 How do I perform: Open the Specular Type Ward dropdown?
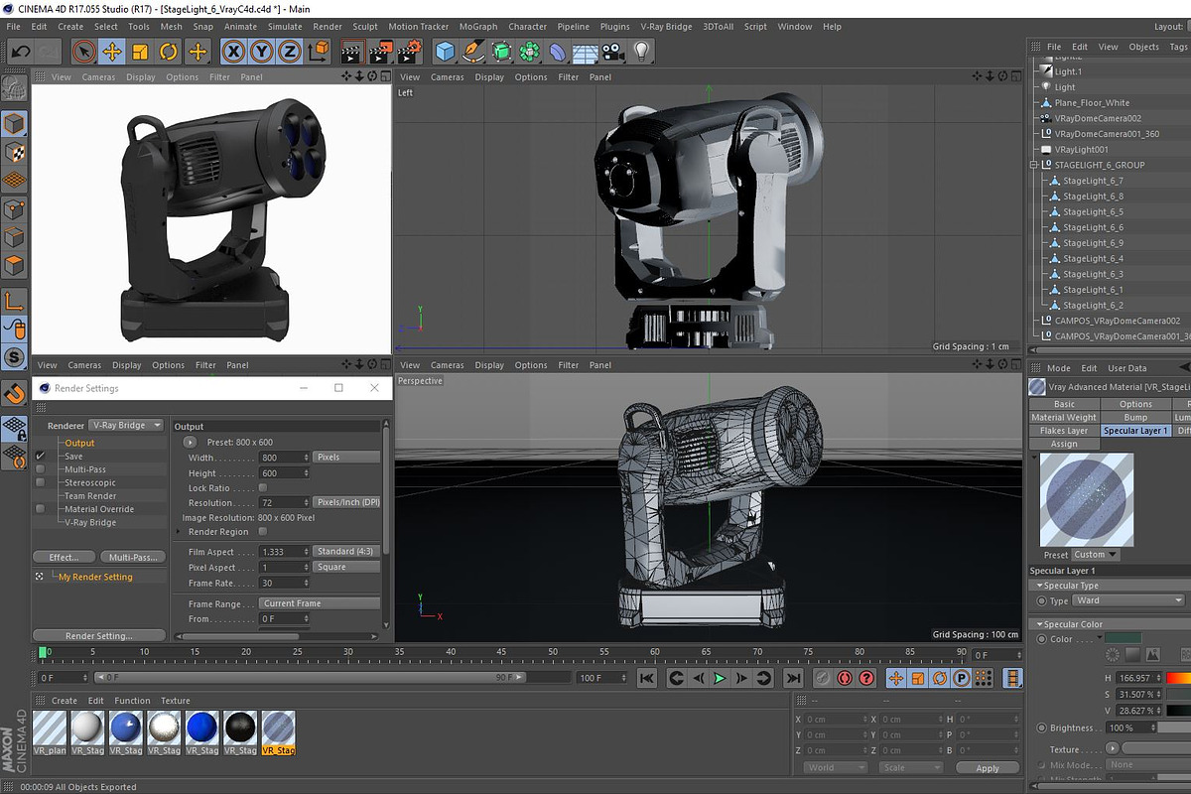(1129, 600)
